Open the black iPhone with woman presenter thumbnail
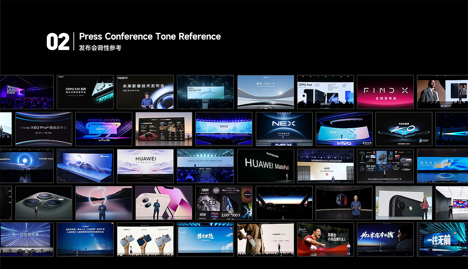The image size is (468, 269). tap(404, 203)
